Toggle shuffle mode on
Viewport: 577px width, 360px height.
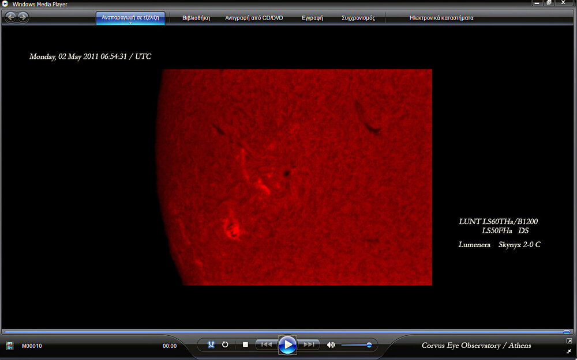coord(211,345)
